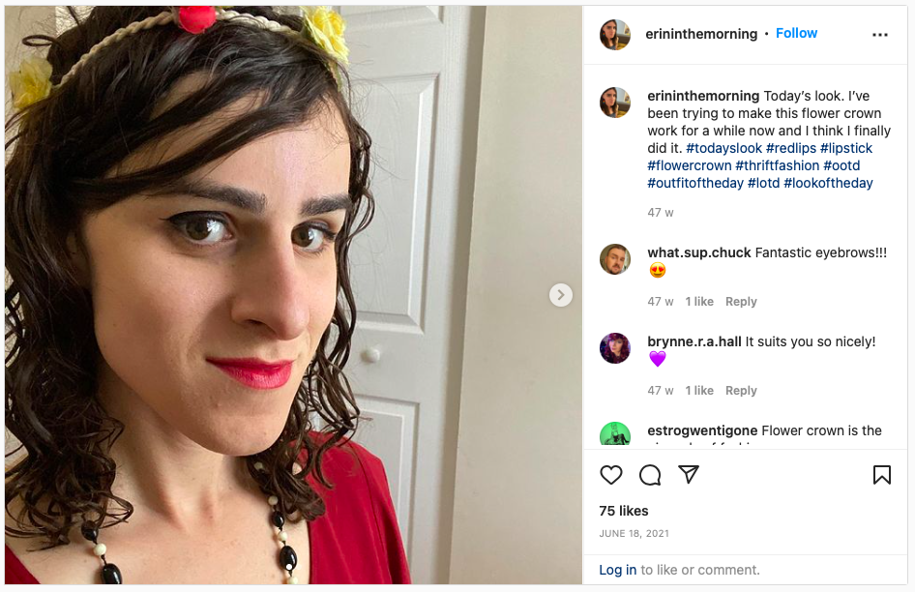The height and width of the screenshot is (592, 915).
Task: Open the comment bubble icon
Action: pos(649,475)
